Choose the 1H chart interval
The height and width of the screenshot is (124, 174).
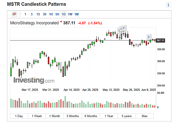click(51, 14)
